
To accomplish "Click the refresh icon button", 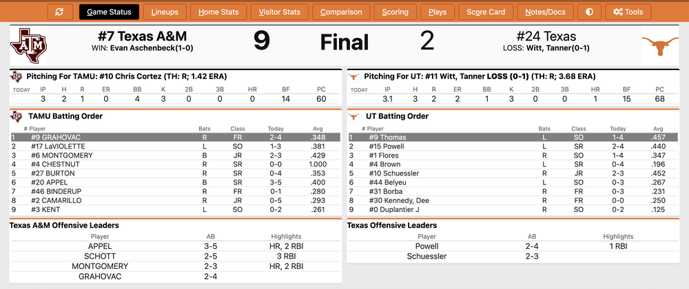I will [x=59, y=12].
